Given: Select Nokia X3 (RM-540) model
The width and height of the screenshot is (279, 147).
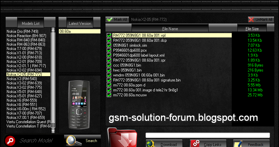Looking at the screenshot, I should pyautogui.click(x=22, y=79).
